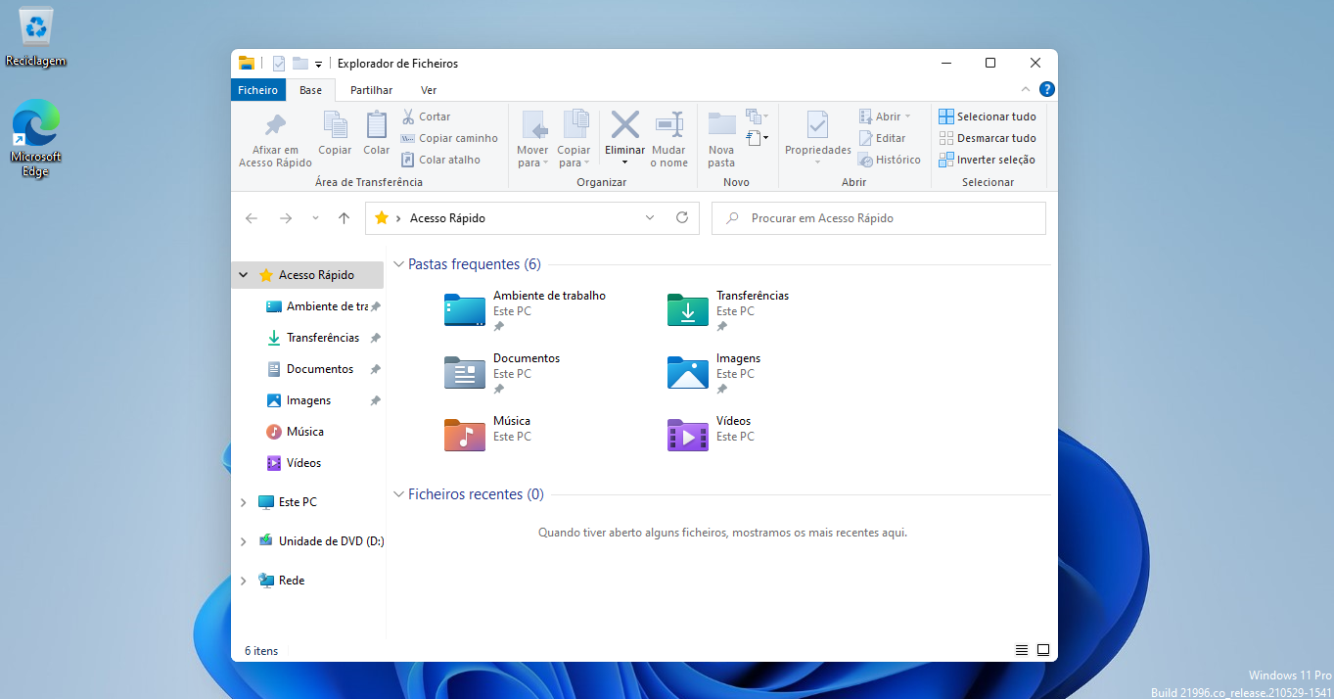Click the Microsoft Edge desktop shortcut
Screen dimensions: 1334x699
[36, 138]
